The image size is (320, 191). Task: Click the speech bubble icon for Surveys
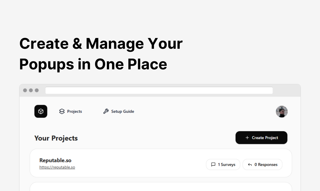(213, 165)
